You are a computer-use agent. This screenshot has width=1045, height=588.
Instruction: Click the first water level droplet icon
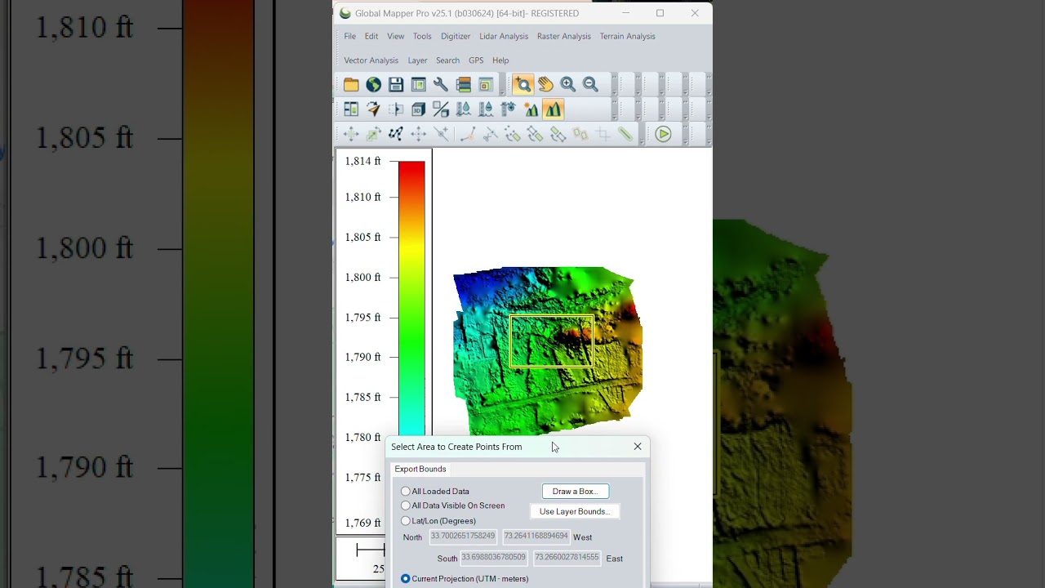[x=463, y=109]
